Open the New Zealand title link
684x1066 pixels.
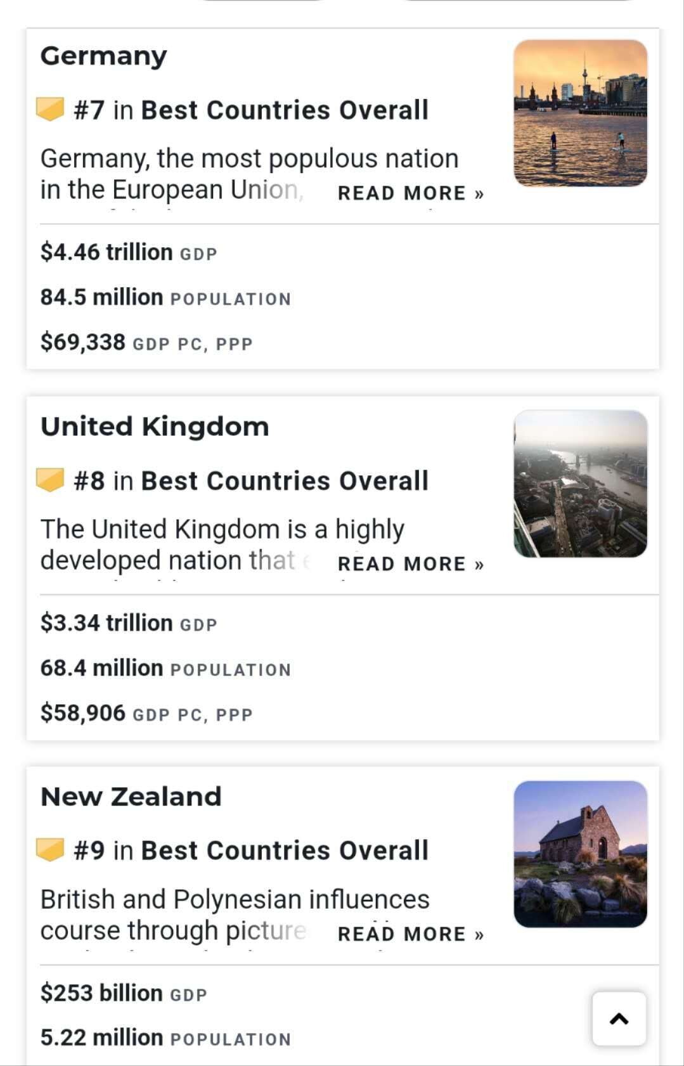131,797
